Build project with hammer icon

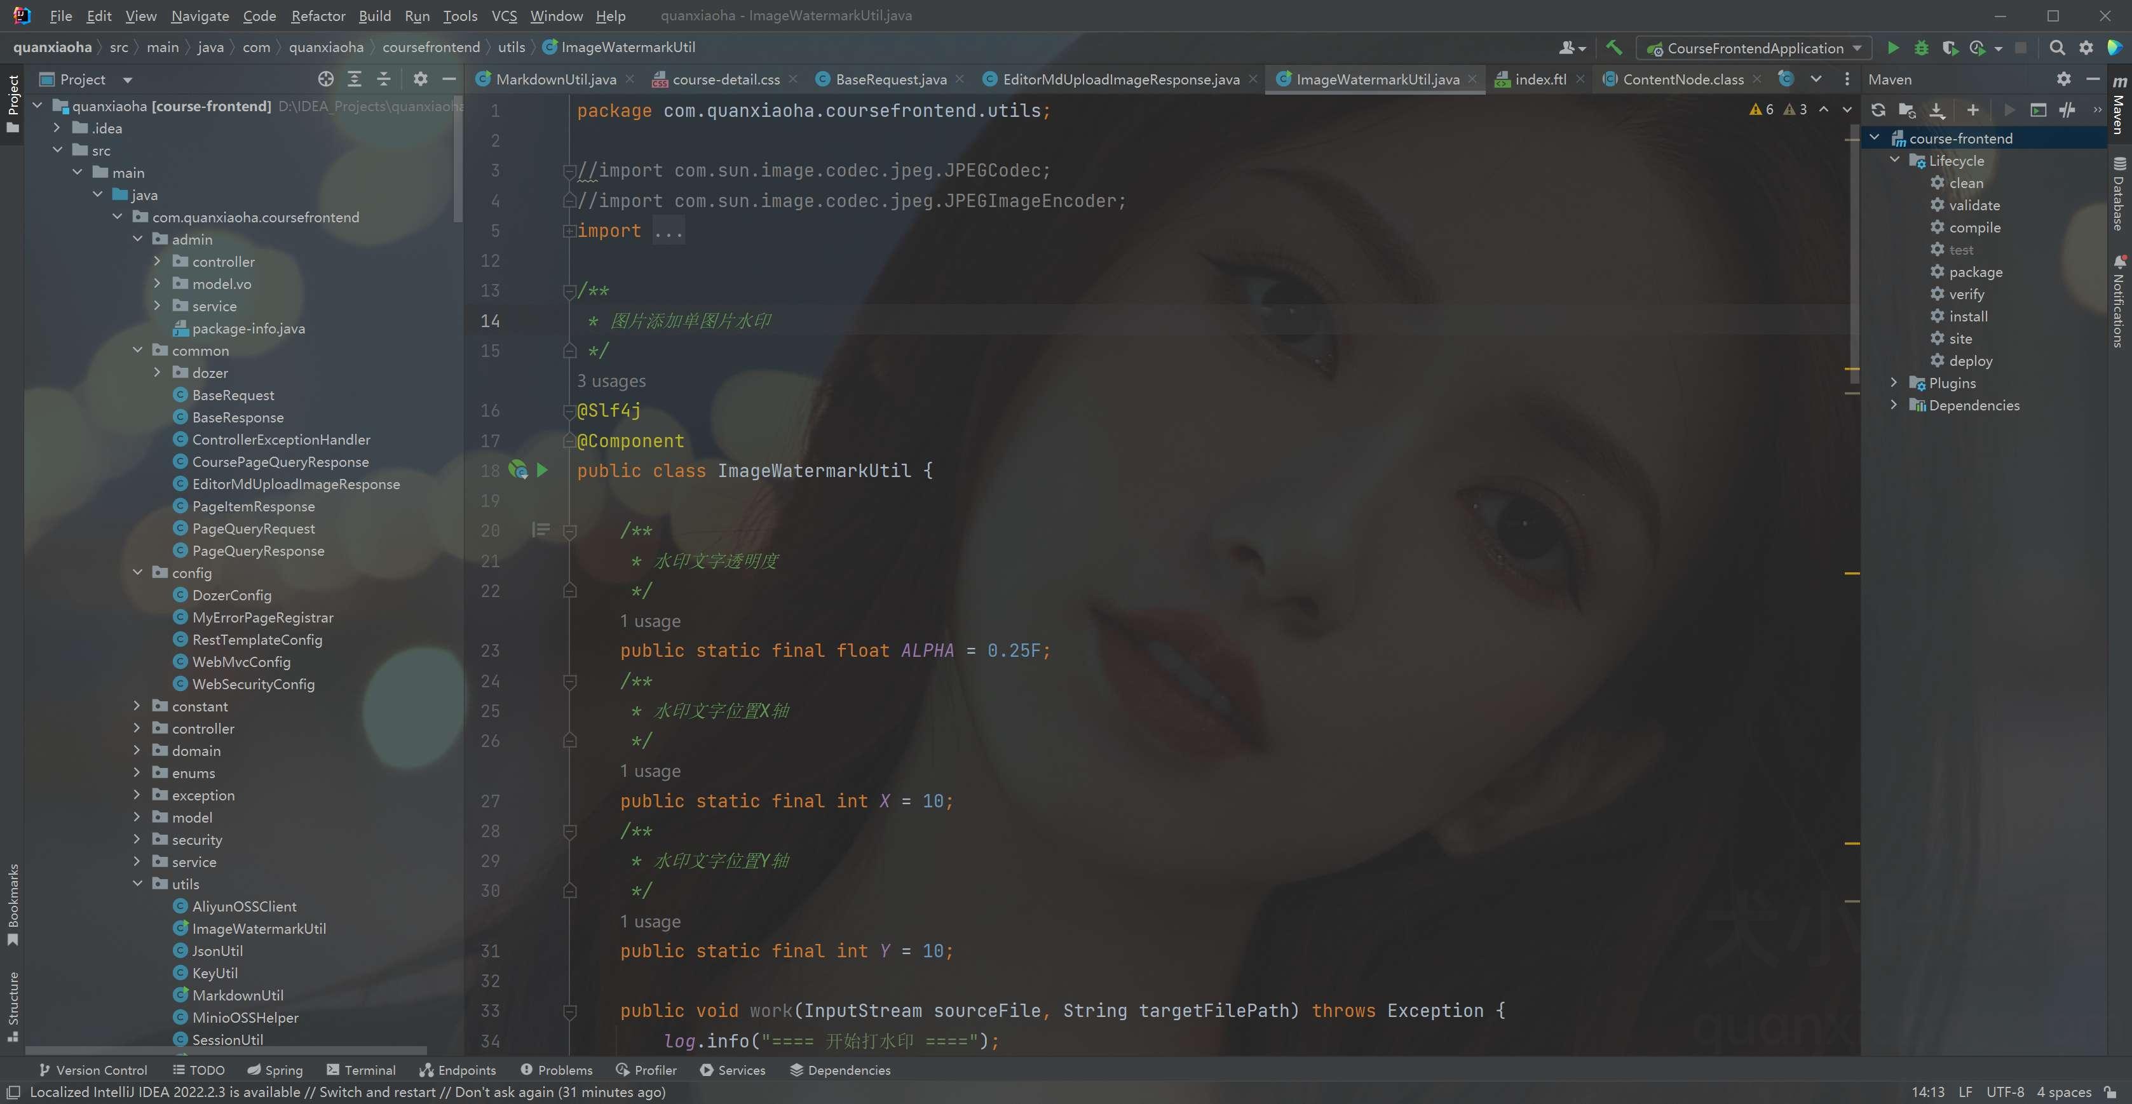(x=1614, y=48)
